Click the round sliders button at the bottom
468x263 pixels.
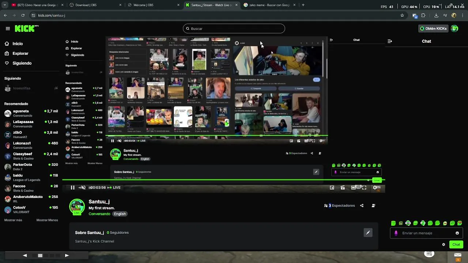click(429, 254)
